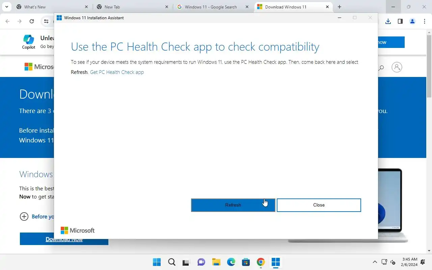
Task: Click the search magnifier on Microsoft page
Action: [x=381, y=67]
